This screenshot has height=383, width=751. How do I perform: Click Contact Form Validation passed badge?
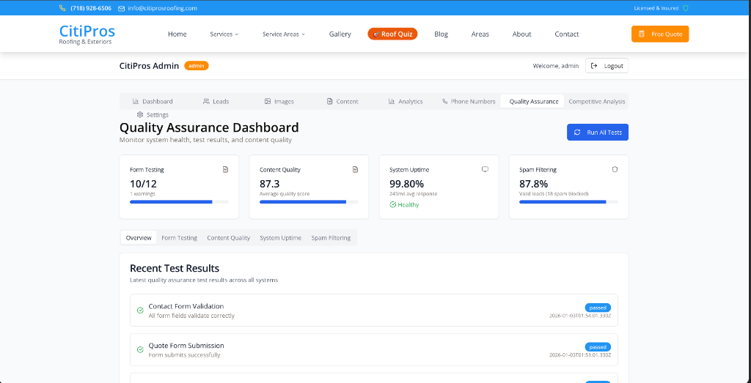[x=598, y=308]
